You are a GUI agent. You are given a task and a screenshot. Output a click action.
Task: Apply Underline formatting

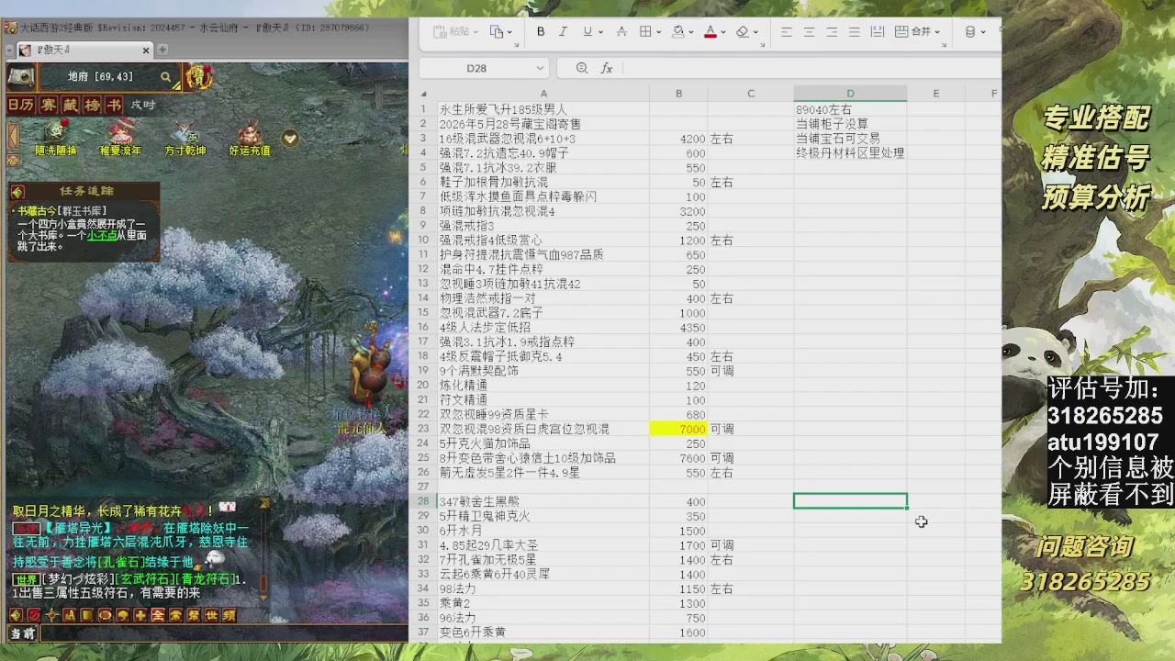pyautogui.click(x=587, y=31)
